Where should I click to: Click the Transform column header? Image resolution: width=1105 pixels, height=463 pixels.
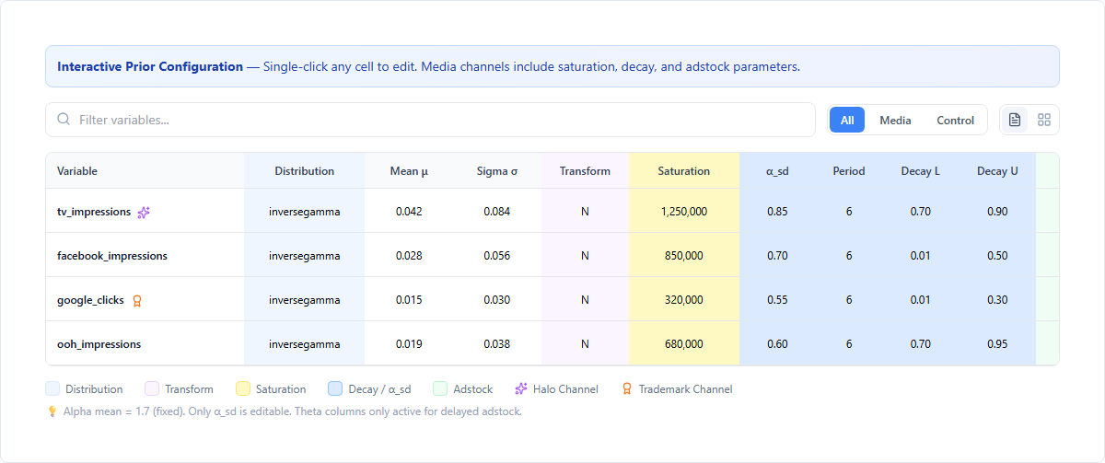(585, 171)
